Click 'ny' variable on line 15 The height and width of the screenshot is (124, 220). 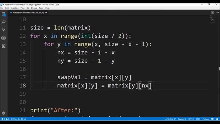[x=60, y=61]
